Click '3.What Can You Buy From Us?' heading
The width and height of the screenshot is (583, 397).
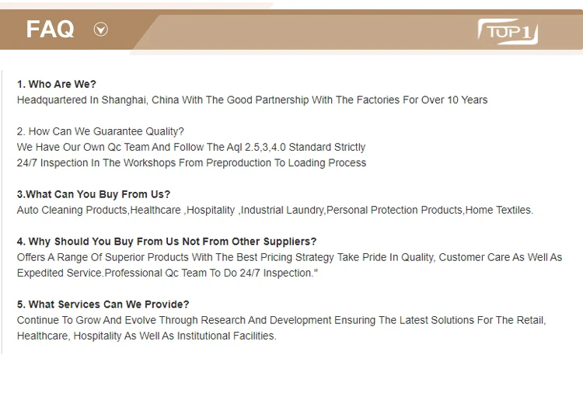tap(93, 194)
